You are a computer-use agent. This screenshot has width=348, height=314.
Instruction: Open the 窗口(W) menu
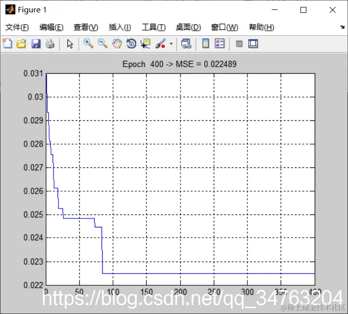click(x=225, y=27)
